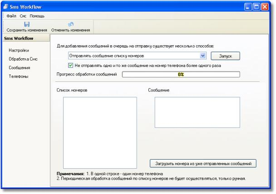
Task: Open the Файл menu
Action: tap(11, 16)
